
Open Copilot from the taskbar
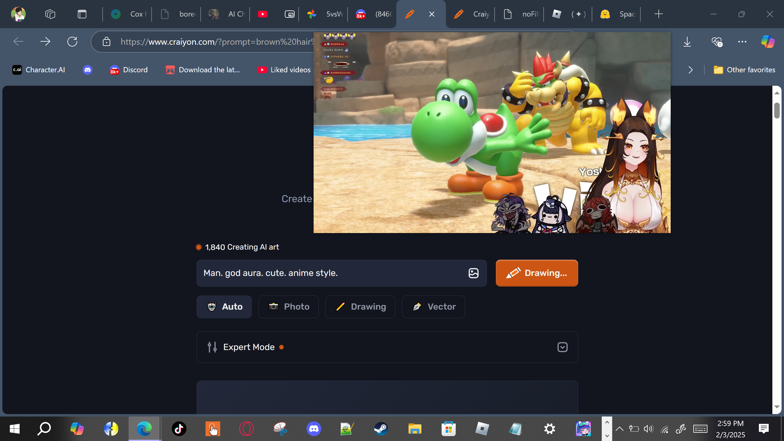pos(77,429)
